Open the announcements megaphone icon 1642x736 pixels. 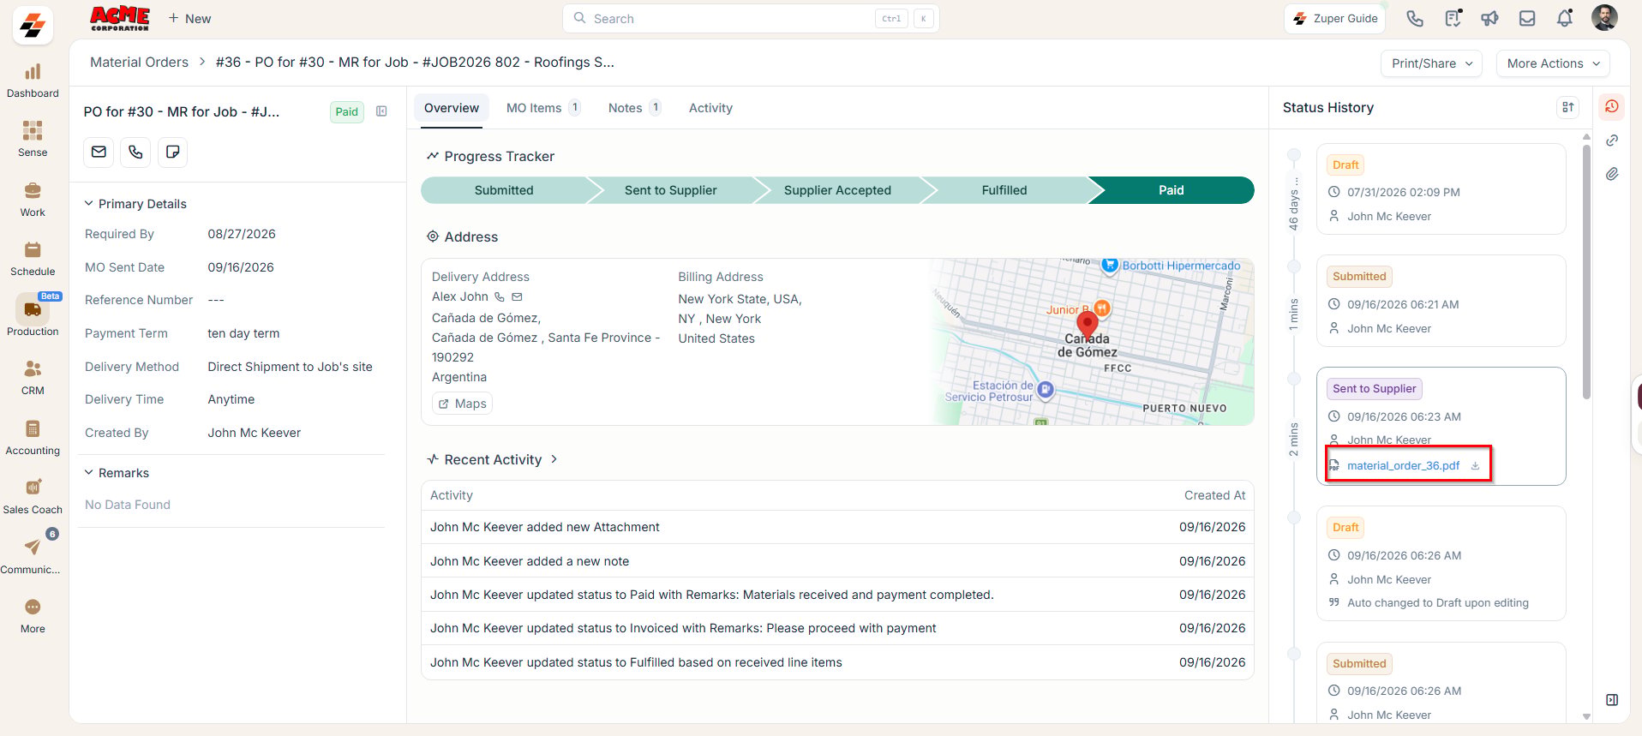tap(1489, 18)
